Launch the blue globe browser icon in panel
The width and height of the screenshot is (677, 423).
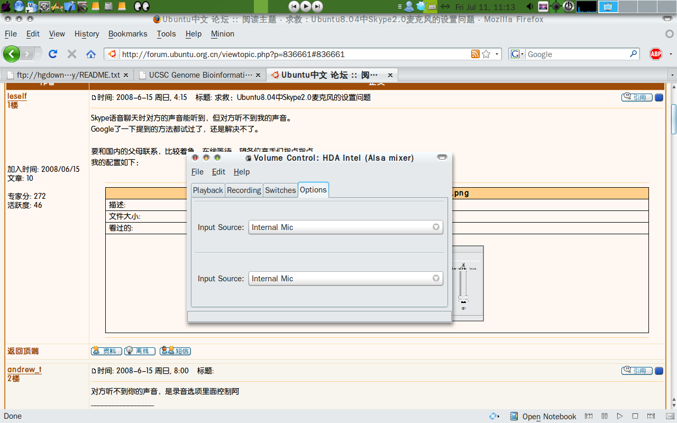(x=19, y=6)
